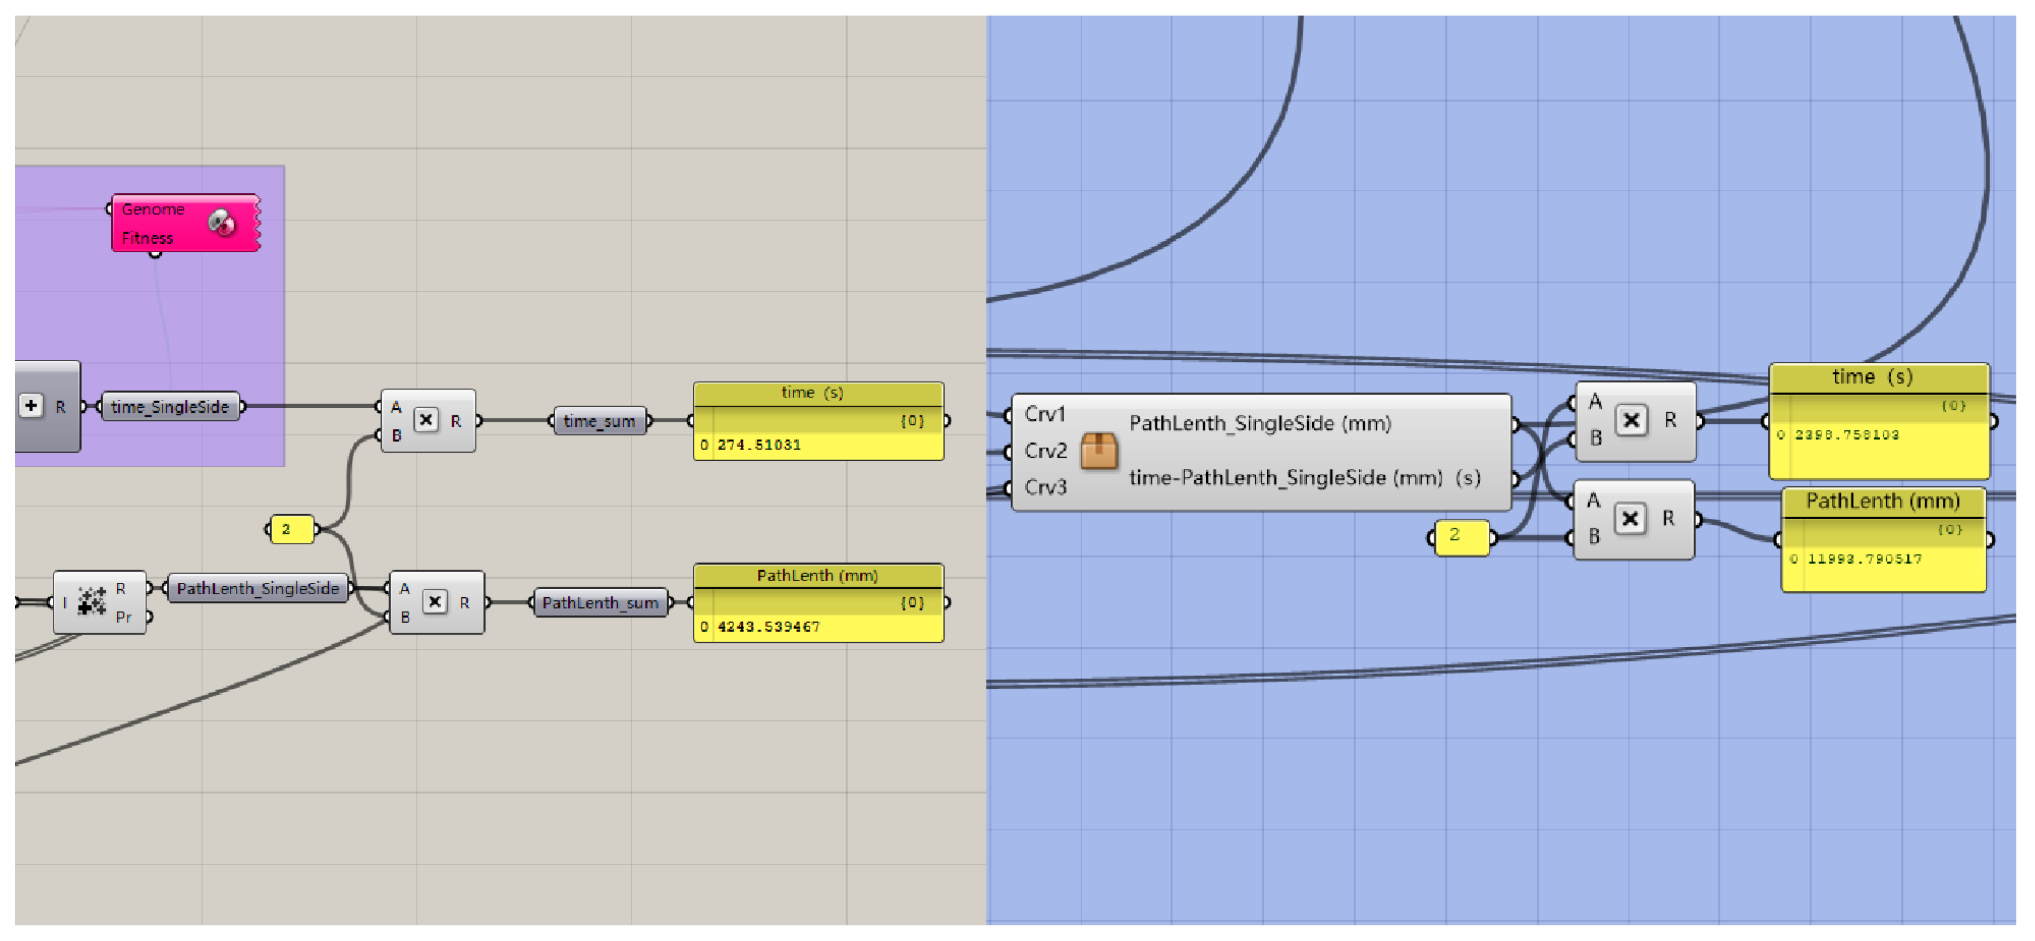Click the yellow panel with value 2 on the gray canvas
2035x941 pixels.
tap(290, 529)
